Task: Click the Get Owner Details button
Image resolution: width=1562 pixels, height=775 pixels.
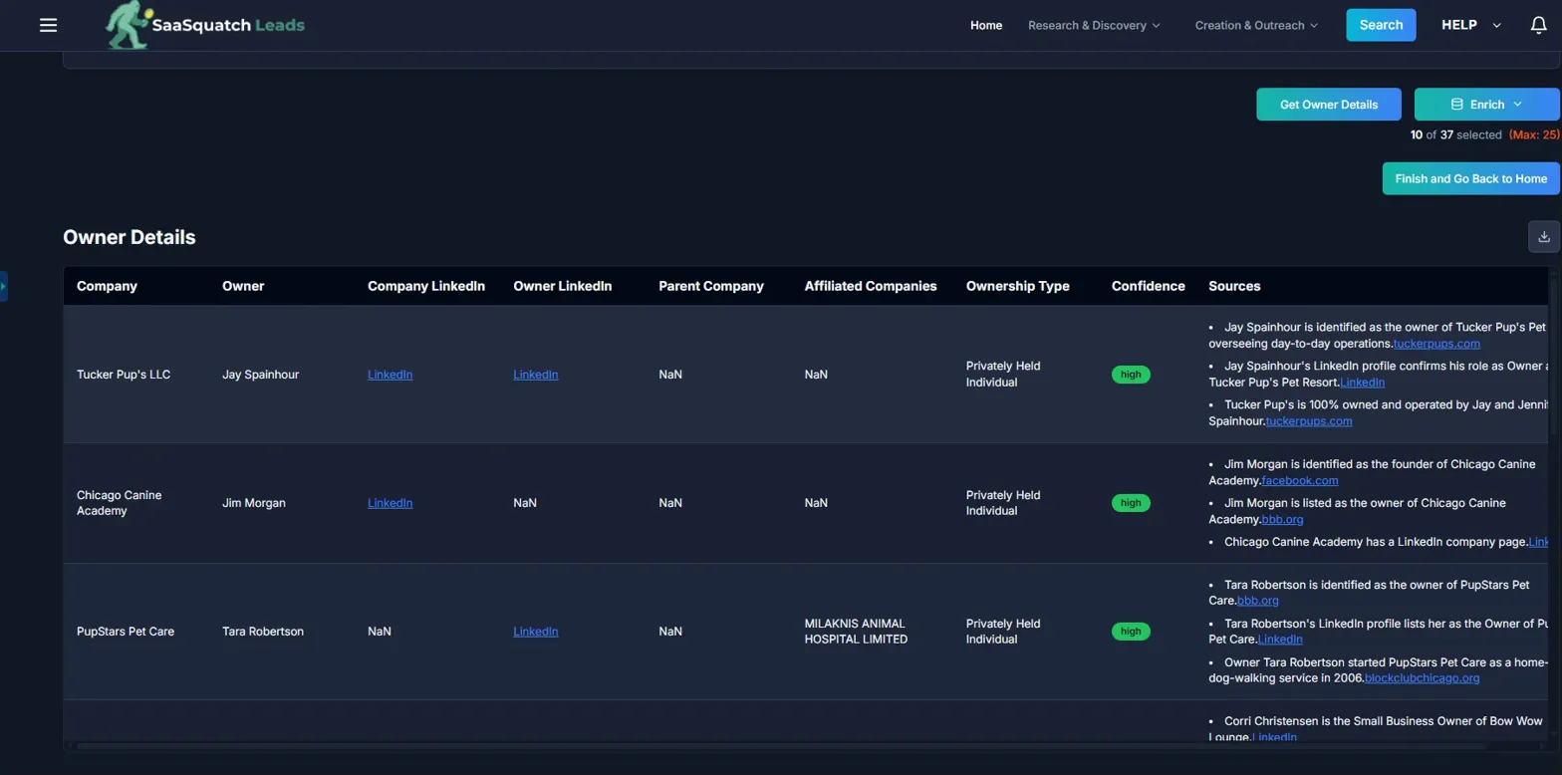Action: 1329,105
